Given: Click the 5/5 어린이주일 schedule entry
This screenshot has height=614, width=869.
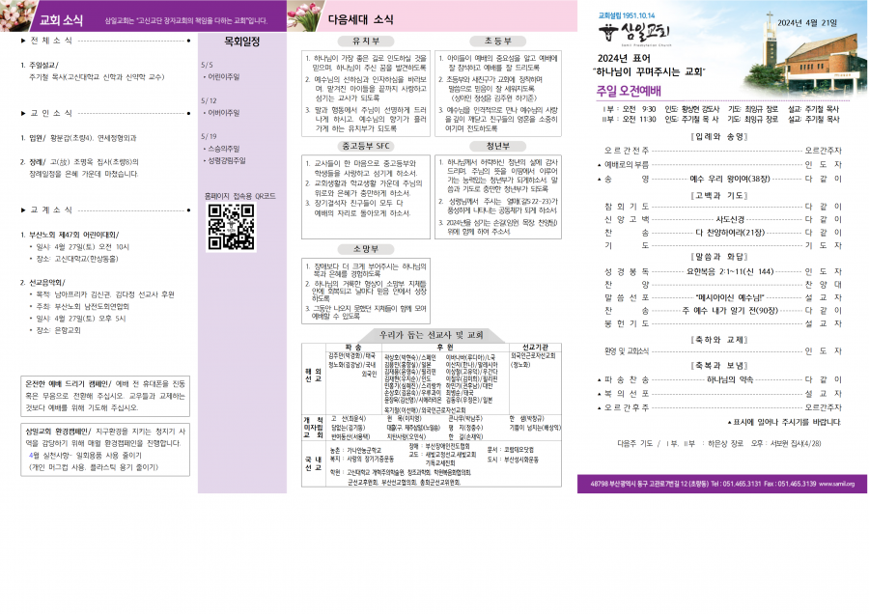Looking at the screenshot, I should pyautogui.click(x=224, y=70).
